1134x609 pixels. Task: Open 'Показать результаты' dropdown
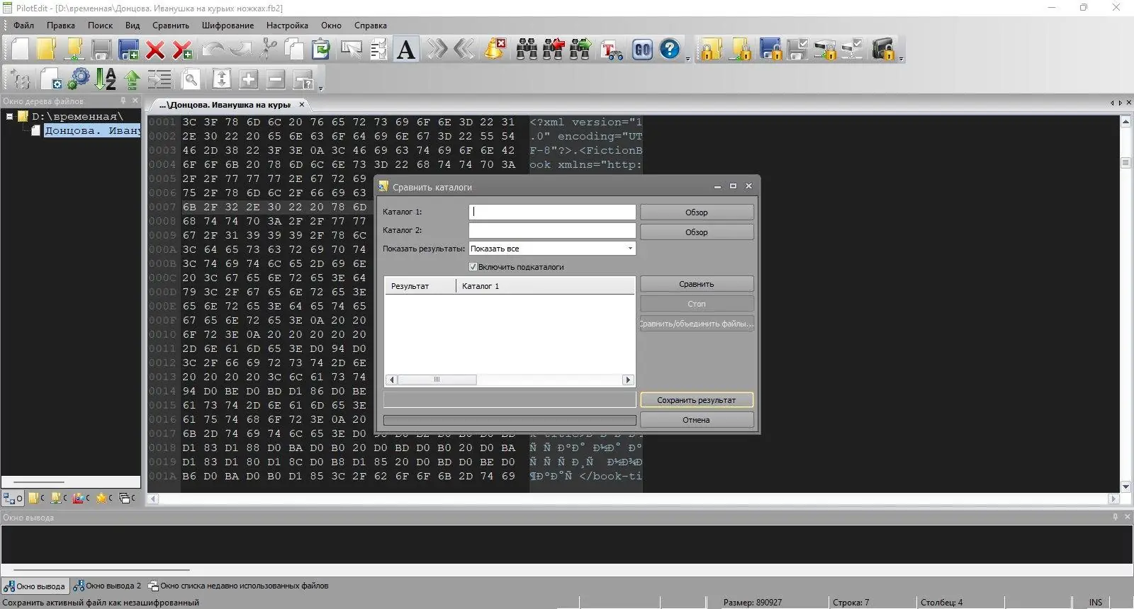(x=552, y=249)
